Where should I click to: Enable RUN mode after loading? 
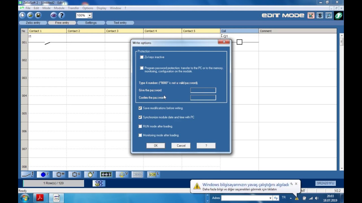[140, 126]
